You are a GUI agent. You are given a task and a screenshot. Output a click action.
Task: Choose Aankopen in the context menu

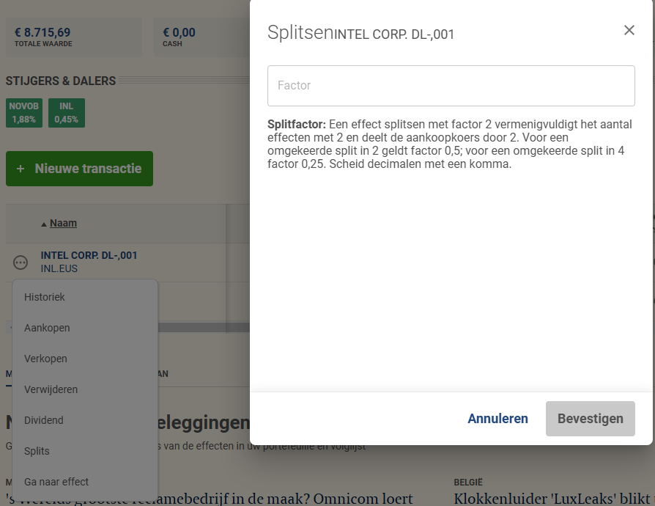tap(47, 328)
